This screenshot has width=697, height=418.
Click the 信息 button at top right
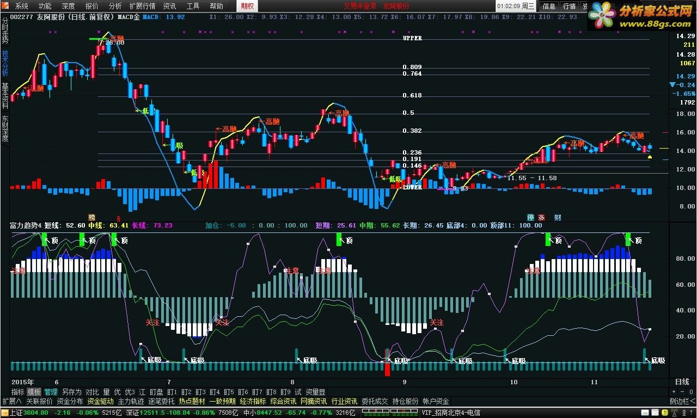[x=549, y=6]
